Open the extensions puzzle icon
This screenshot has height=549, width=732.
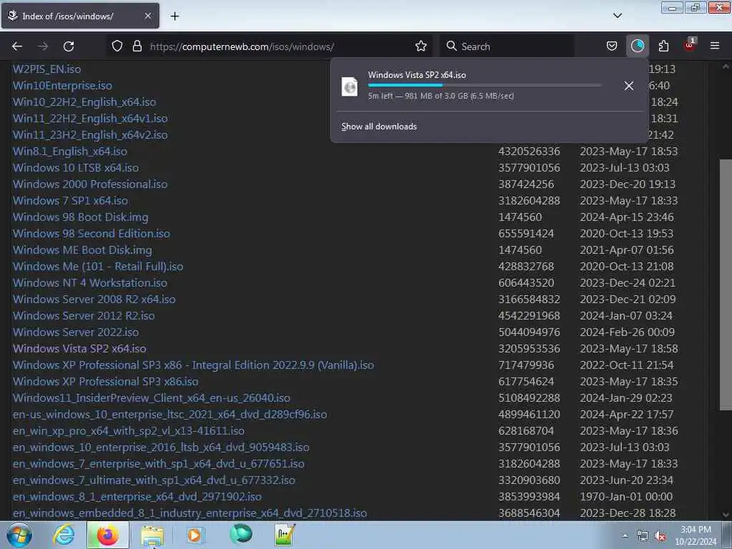pyautogui.click(x=663, y=46)
